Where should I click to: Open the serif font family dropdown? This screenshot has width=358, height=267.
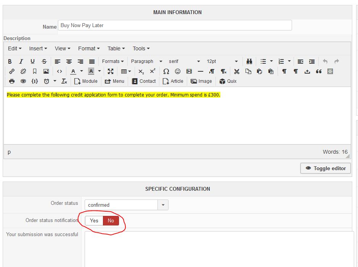click(x=184, y=61)
